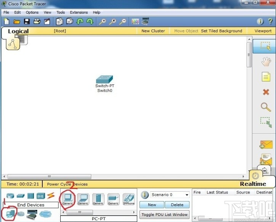Click the New Cluster button
The width and height of the screenshot is (276, 222).
tap(153, 31)
